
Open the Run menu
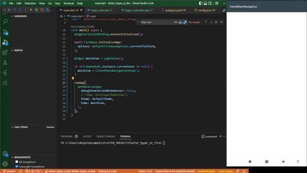(x=58, y=3)
